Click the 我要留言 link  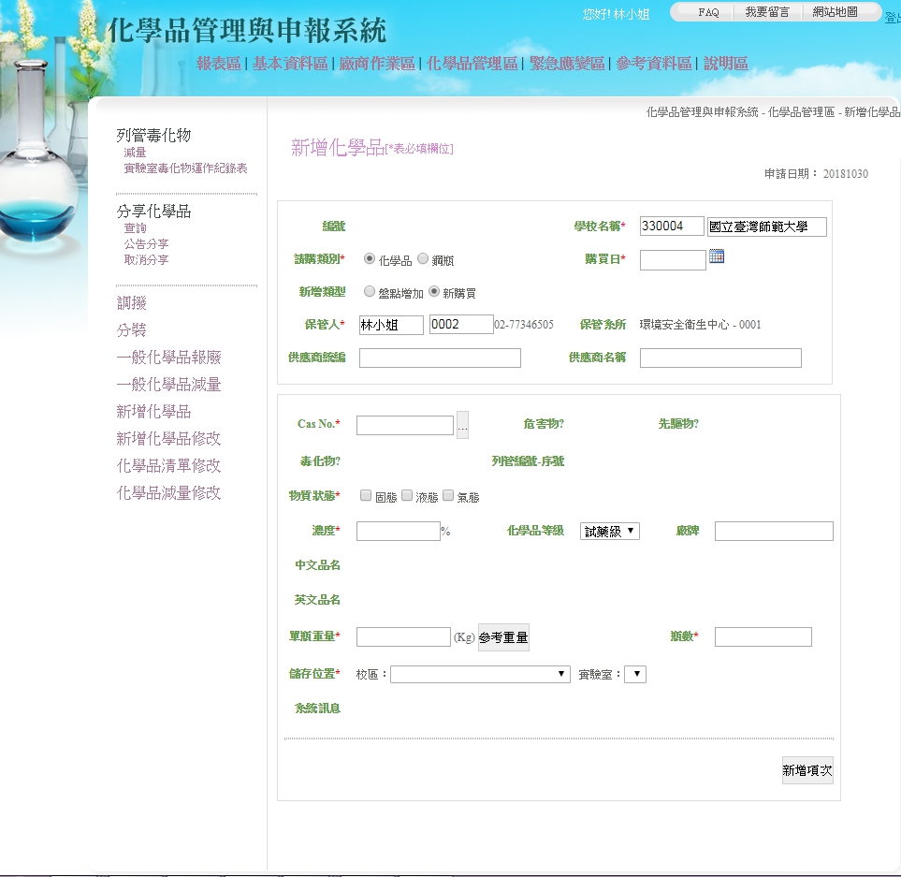[x=767, y=12]
